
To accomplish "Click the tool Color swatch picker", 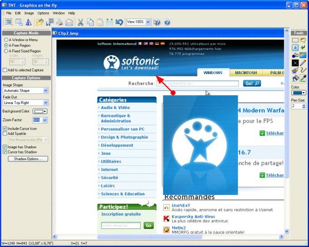I will (299, 93).
